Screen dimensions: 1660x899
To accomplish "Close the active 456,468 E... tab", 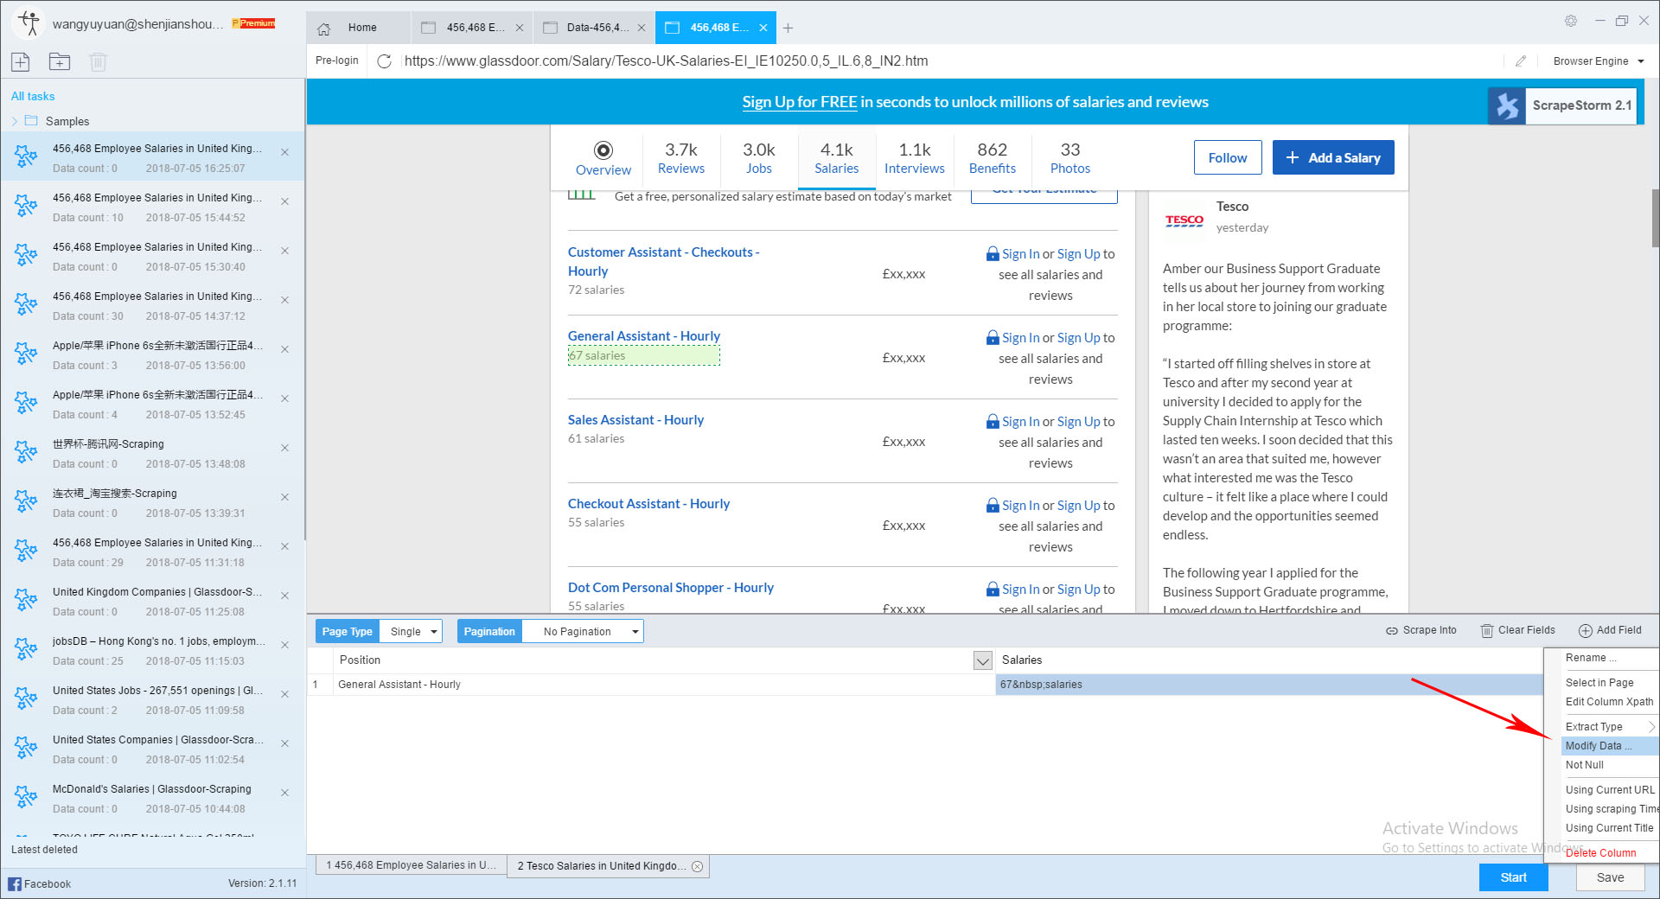I will pos(763,28).
